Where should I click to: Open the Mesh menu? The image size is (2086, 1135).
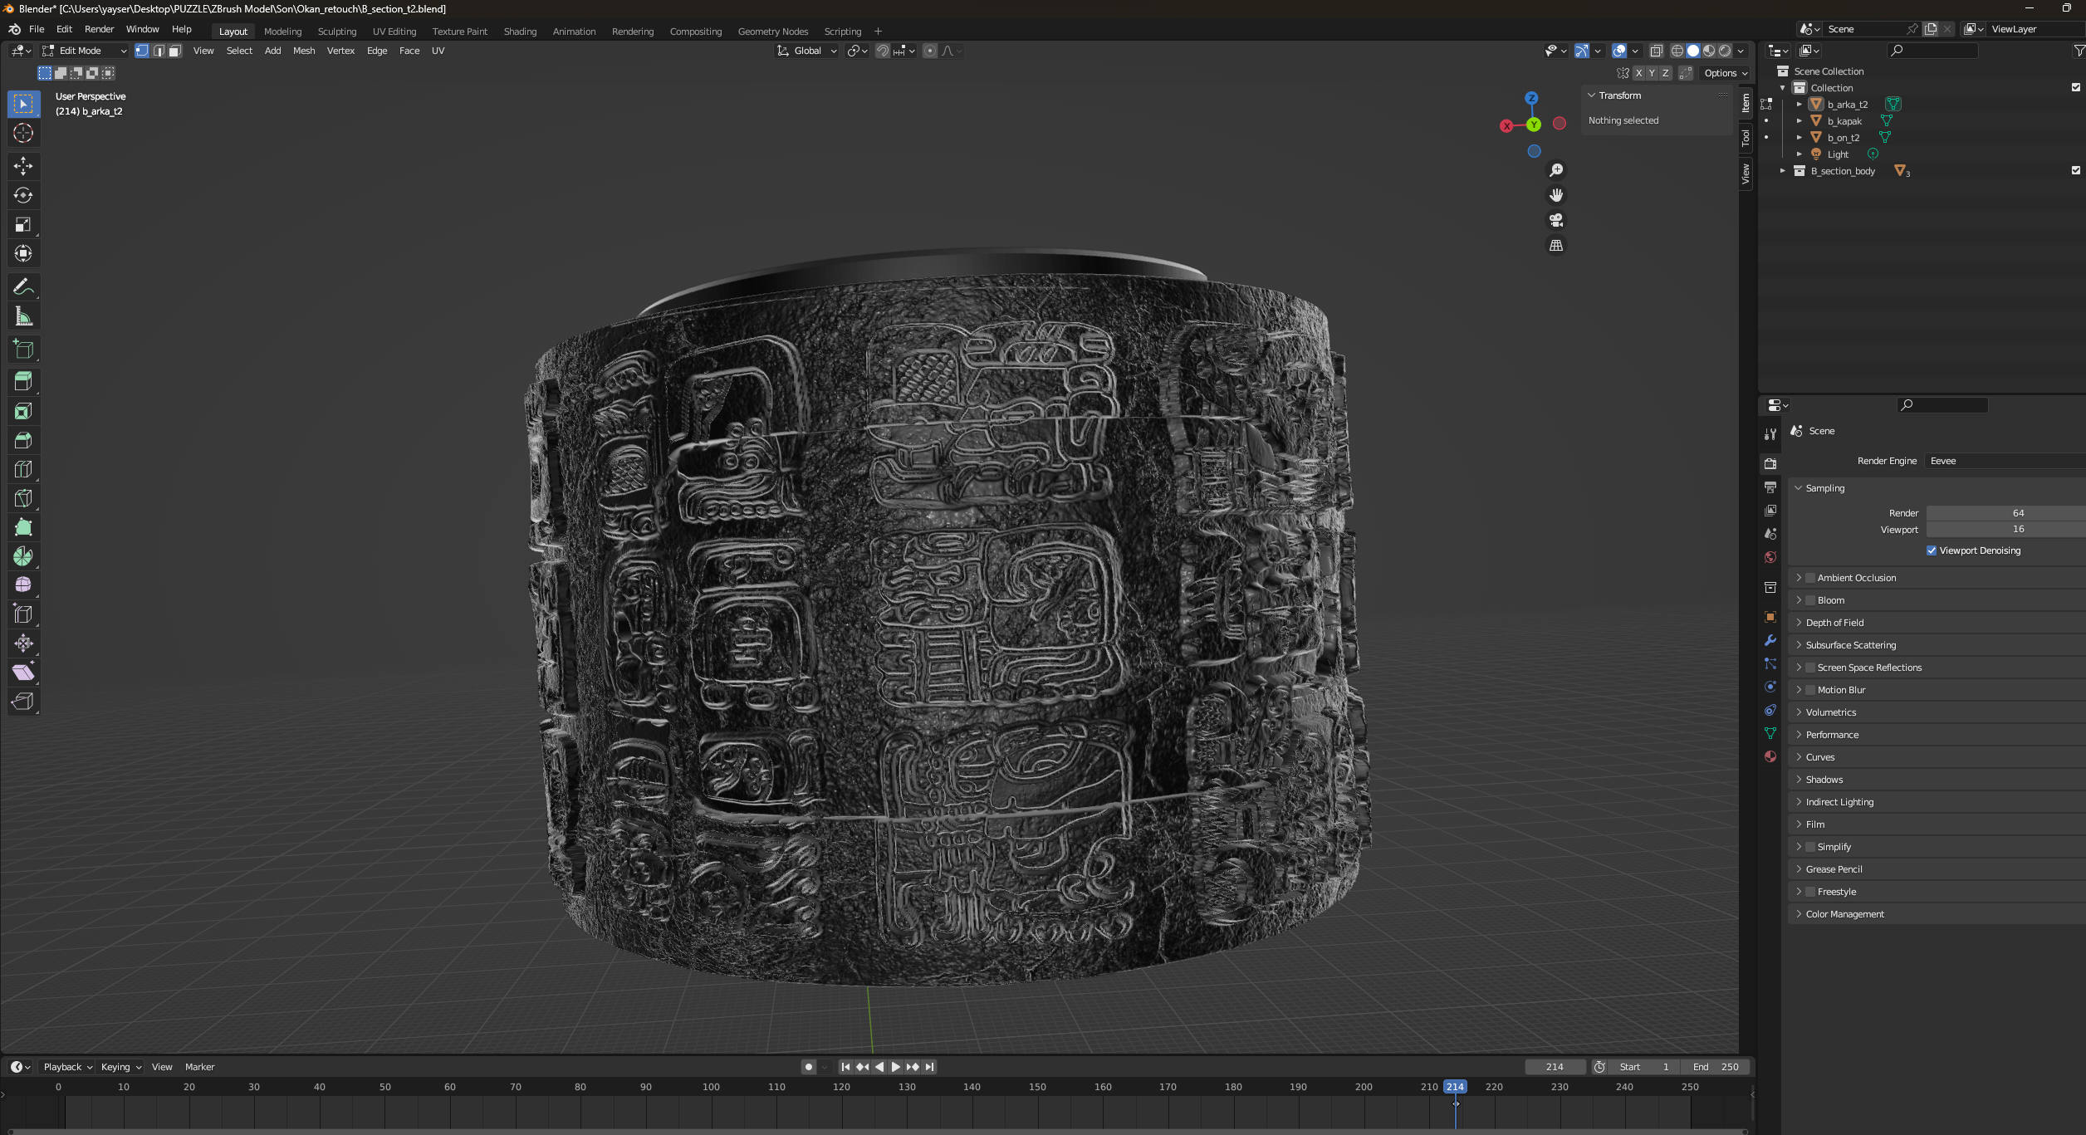(304, 51)
